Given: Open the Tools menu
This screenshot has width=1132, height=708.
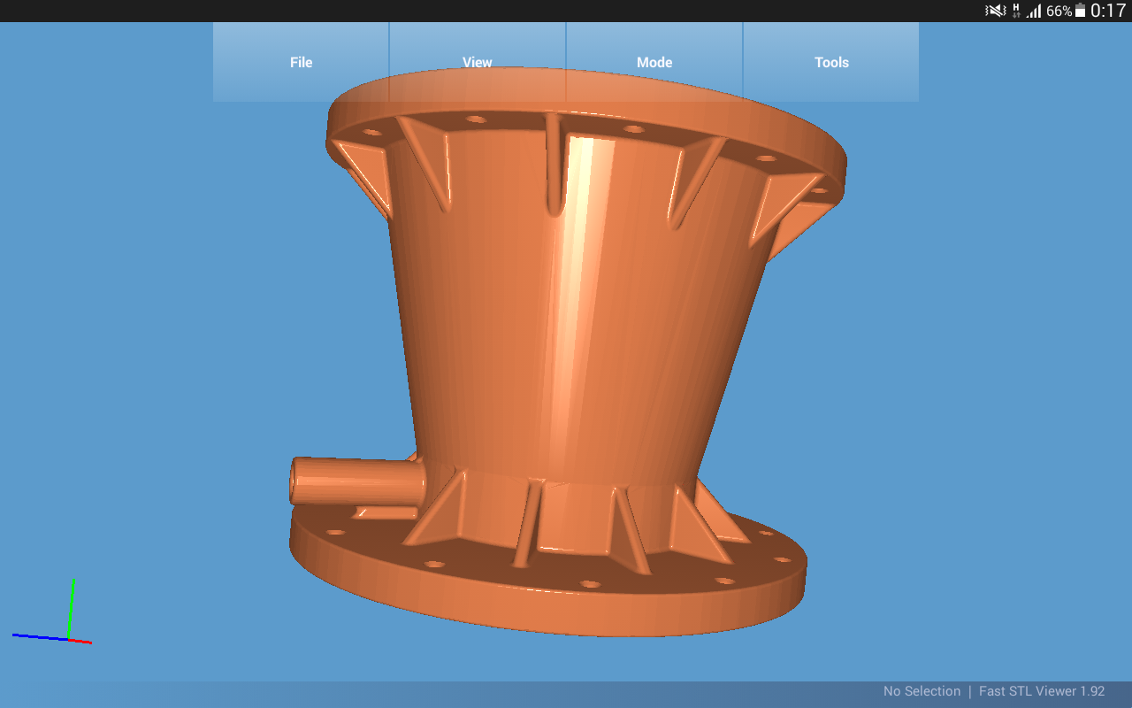Looking at the screenshot, I should coord(831,62).
